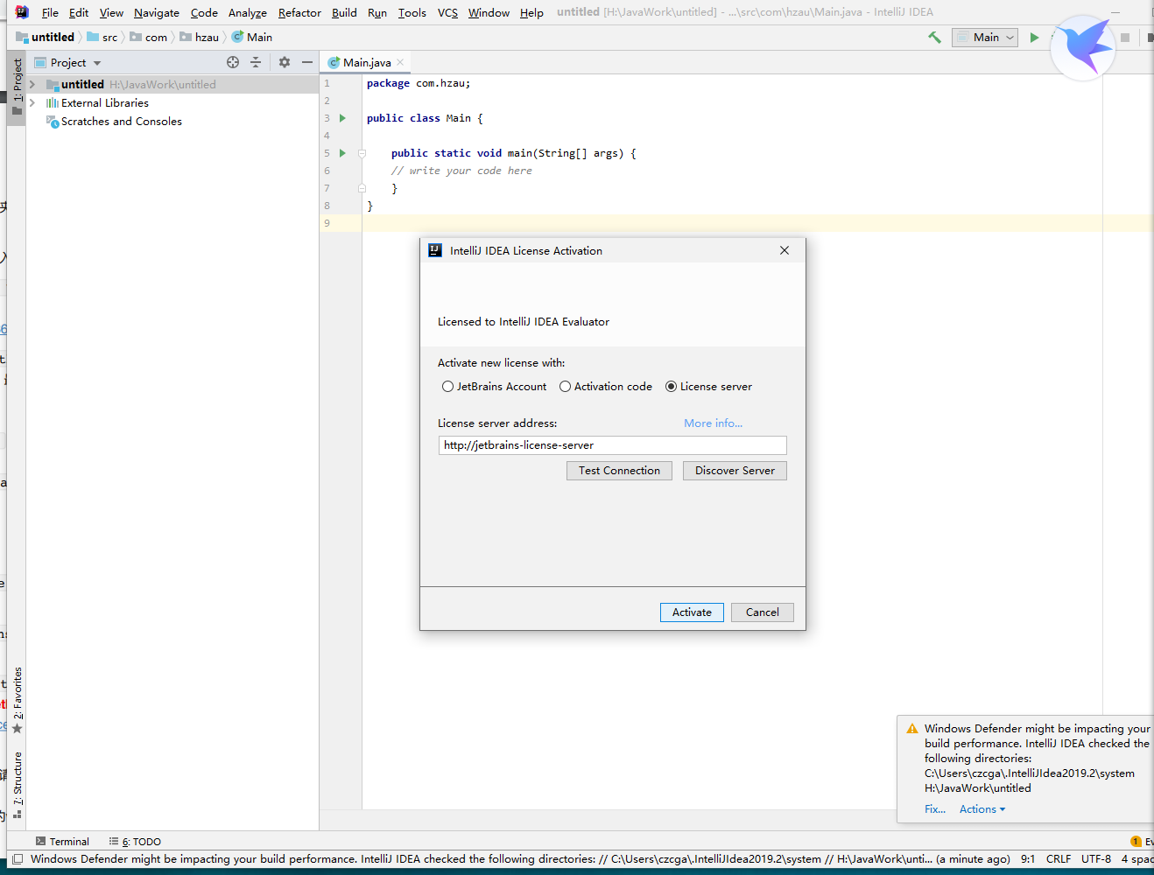Open the Project view dropdown
Image resolution: width=1154 pixels, height=875 pixels.
tap(97, 63)
